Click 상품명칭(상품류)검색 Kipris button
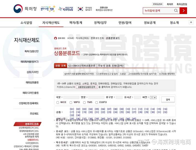 [x=87, y=87]
